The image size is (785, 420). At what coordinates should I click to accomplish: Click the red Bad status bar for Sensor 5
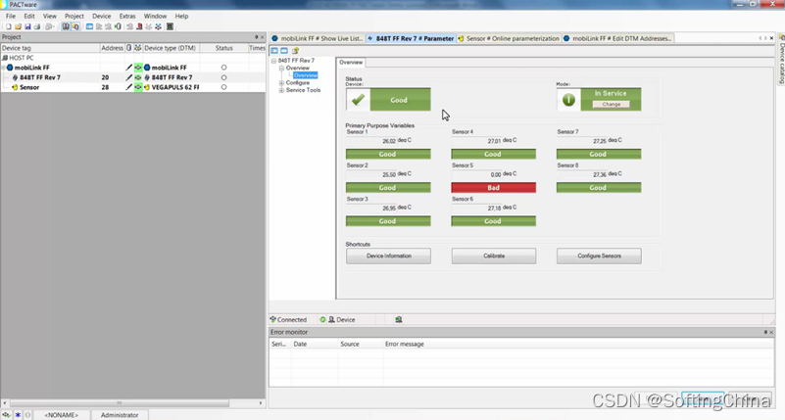coord(493,187)
